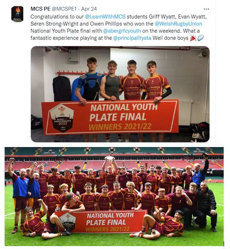Screen dimensions: 230x249
Task: Click the WRU badge on the lower banner
Action: (68, 222)
